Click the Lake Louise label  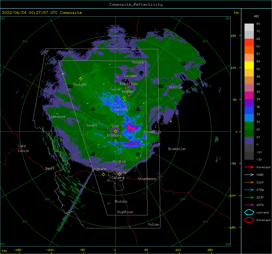point(23,148)
